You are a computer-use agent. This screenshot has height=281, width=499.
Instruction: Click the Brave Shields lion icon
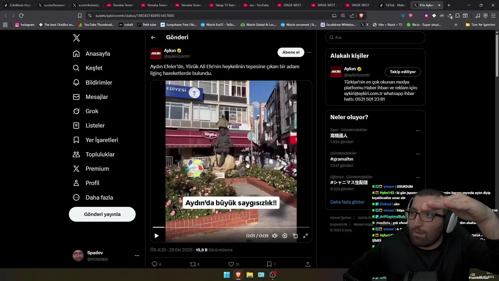point(361,16)
